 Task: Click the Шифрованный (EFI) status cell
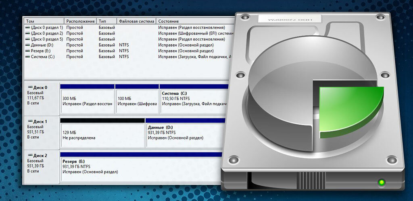[196, 33]
